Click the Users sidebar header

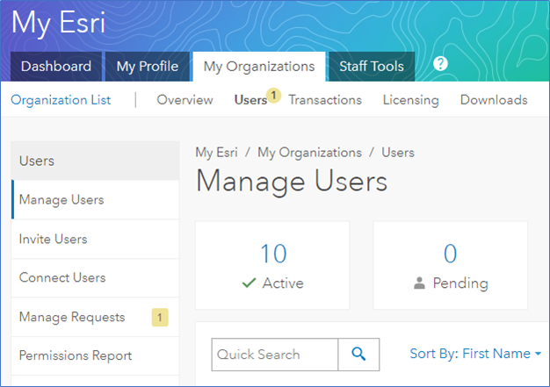point(96,161)
